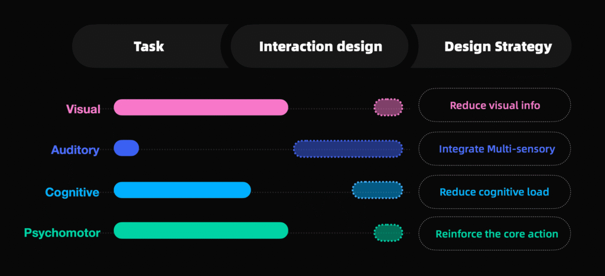The height and width of the screenshot is (276, 605).
Task: Click the solid green Psychomotor task bar
Action: tap(201, 231)
